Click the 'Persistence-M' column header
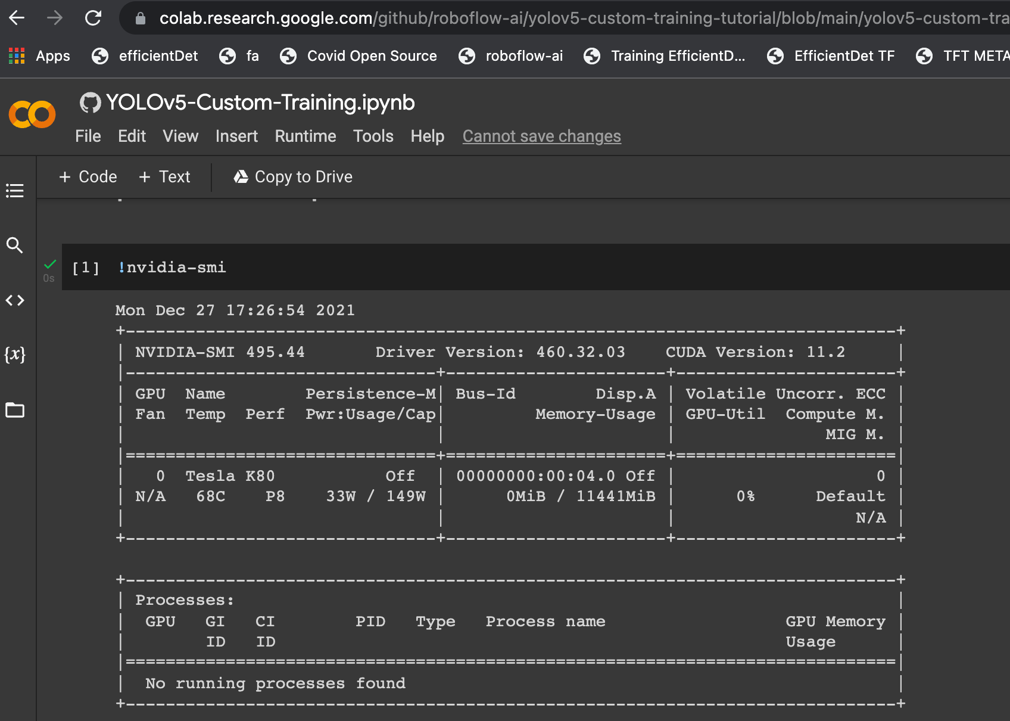Screen dimensions: 1010x721 (x=370, y=394)
